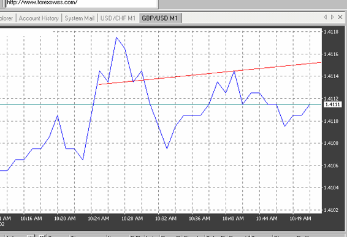Close the tab panel with the X icon
Viewport: 347px width, 237px height.
point(340,17)
